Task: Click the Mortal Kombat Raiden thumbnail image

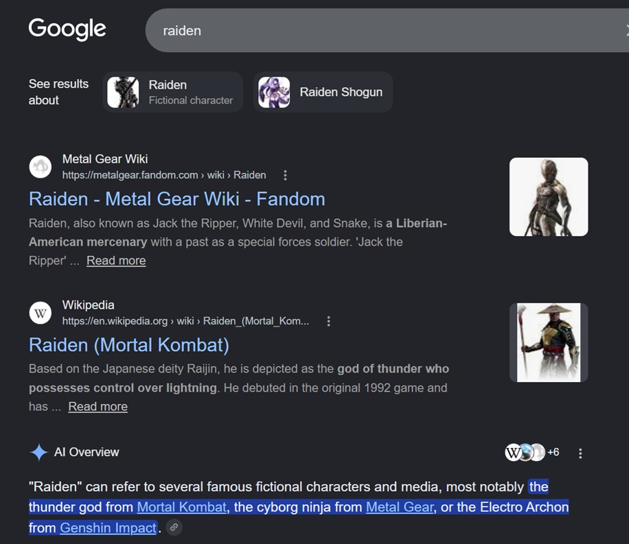Action: (549, 342)
